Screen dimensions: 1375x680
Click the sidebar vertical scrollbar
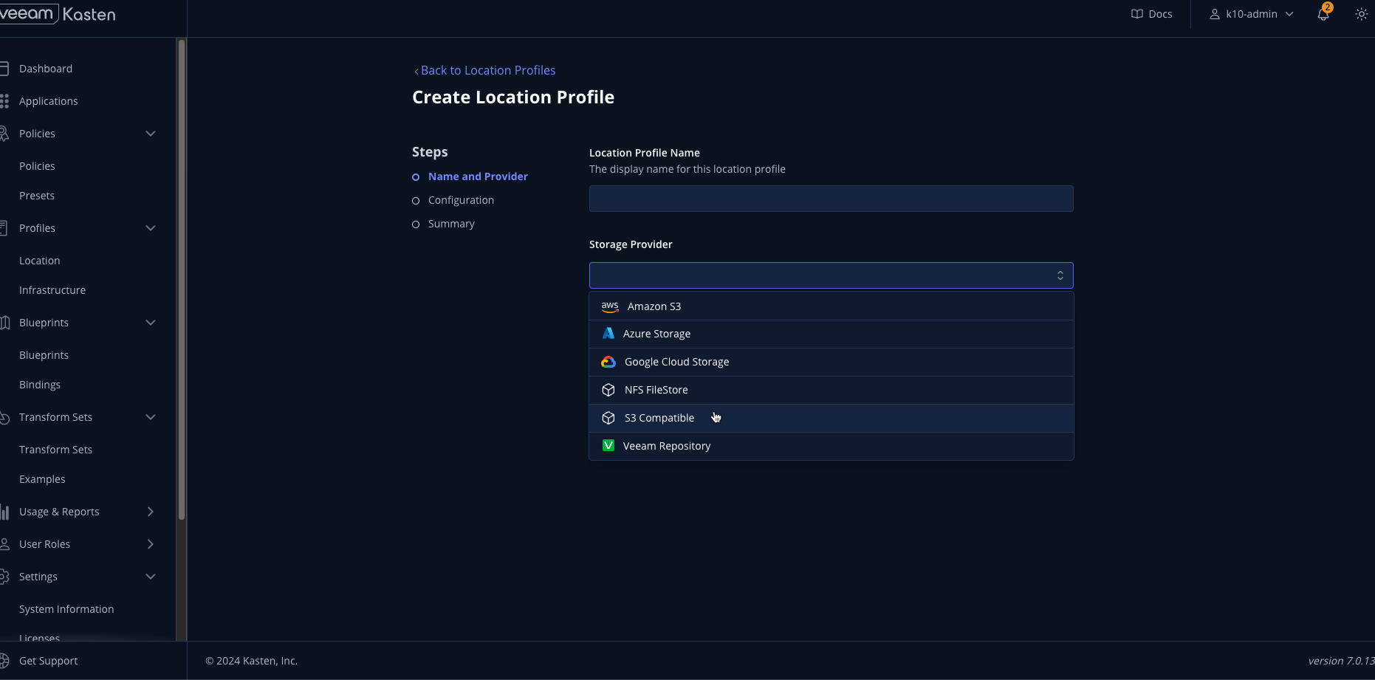point(182,281)
